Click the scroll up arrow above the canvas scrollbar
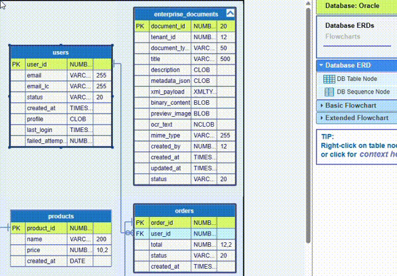 point(308,3)
